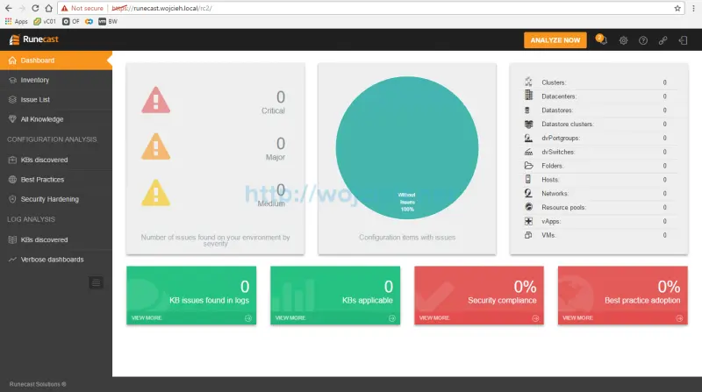Click the browser back arrow
The image size is (702, 392).
[9, 8]
